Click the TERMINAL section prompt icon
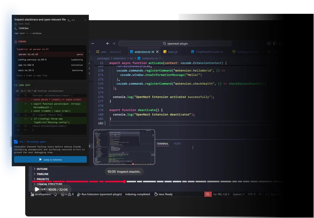 (16, 28)
